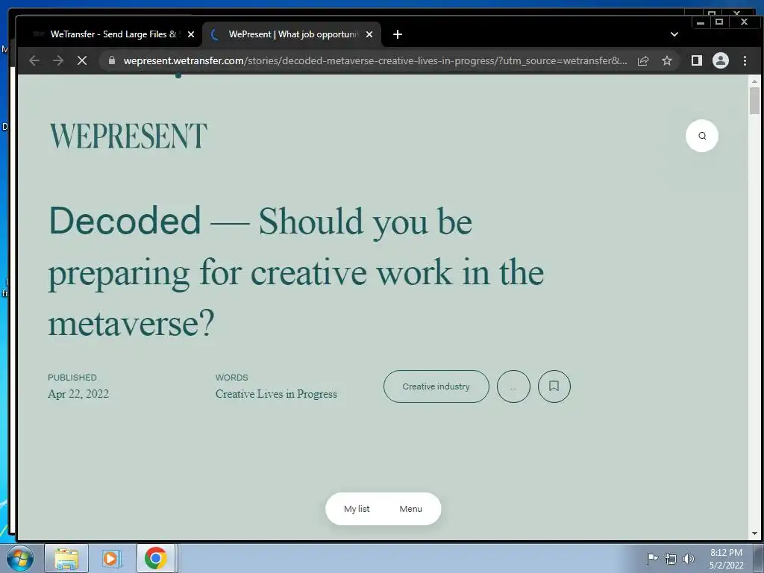The height and width of the screenshot is (573, 764).
Task: Click Creative Lives in Progress author text
Action: click(x=276, y=394)
